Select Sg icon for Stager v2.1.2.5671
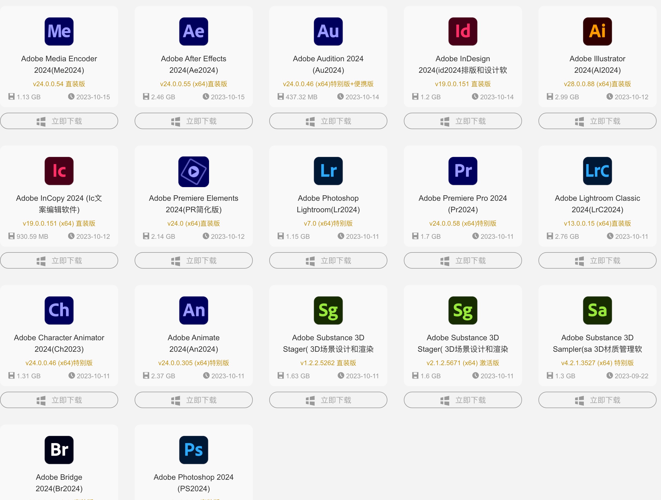This screenshot has height=500, width=661. point(463,310)
